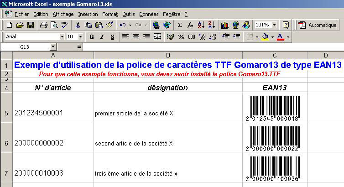Align cell text right
This screenshot has width=344, height=187.
coord(146,36)
